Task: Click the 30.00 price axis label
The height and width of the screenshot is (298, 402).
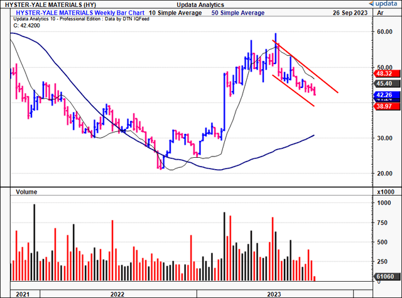Action: pyautogui.click(x=384, y=138)
